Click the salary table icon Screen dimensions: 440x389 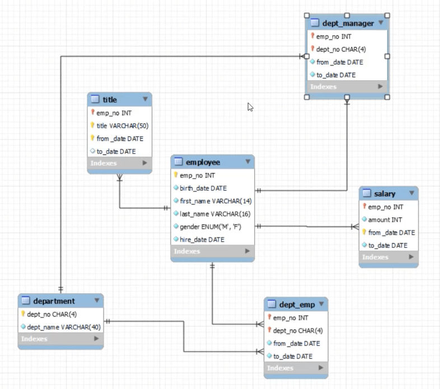click(367, 193)
